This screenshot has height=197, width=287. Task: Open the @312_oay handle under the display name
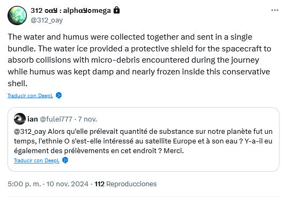click(47, 20)
